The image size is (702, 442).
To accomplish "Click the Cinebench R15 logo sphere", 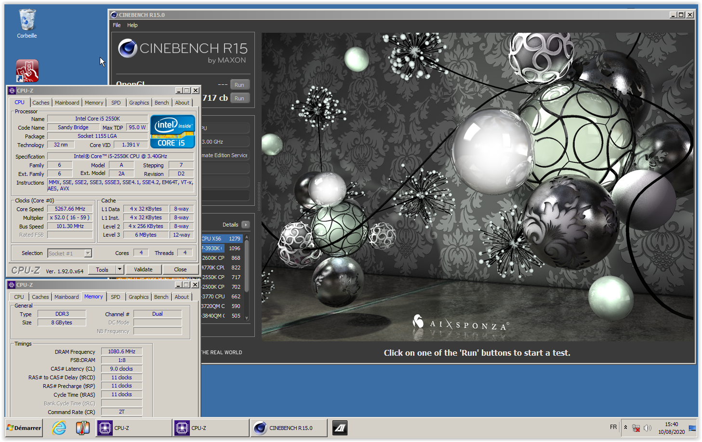I will pos(128,49).
